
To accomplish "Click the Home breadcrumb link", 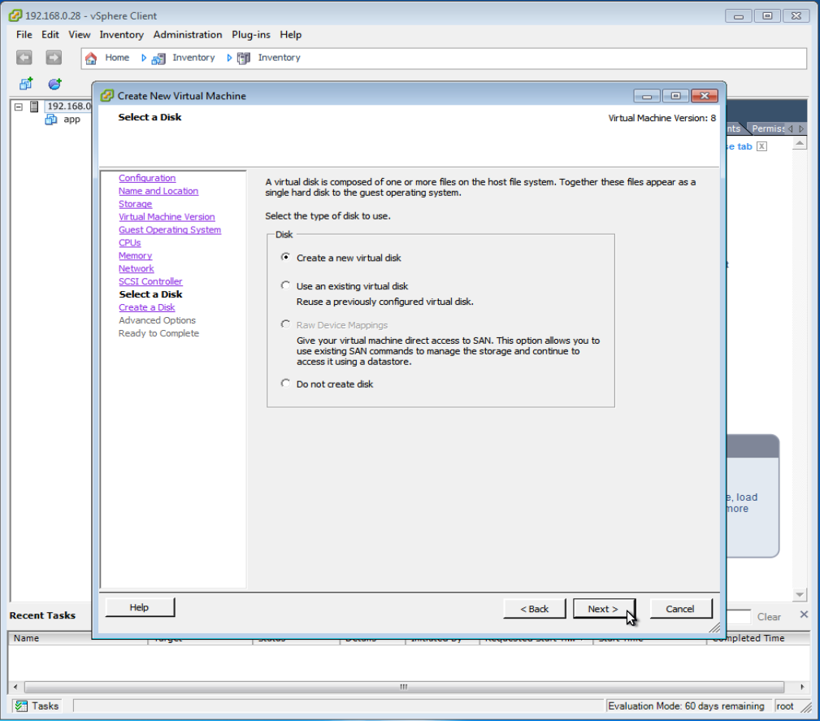I will [117, 58].
